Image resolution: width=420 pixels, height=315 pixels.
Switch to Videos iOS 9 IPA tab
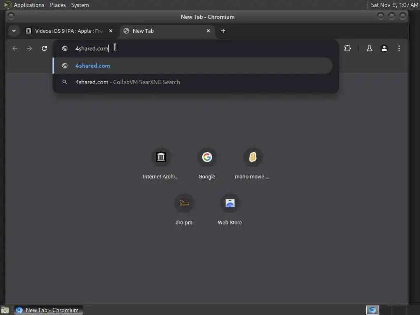[69, 31]
